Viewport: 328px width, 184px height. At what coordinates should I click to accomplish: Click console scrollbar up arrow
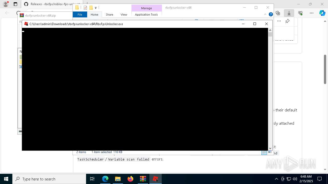coord(270,30)
